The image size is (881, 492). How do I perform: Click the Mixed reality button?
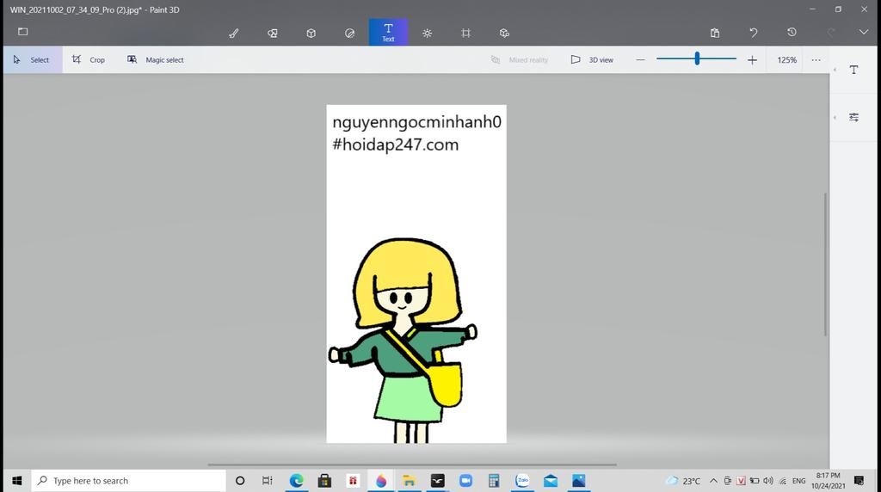(520, 59)
